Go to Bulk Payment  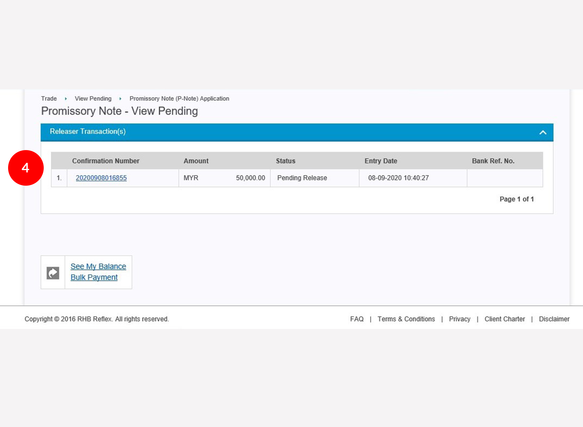[x=94, y=277]
